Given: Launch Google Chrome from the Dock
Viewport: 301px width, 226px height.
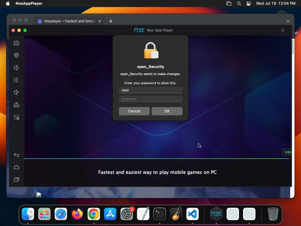Looking at the screenshot, I should [94, 214].
